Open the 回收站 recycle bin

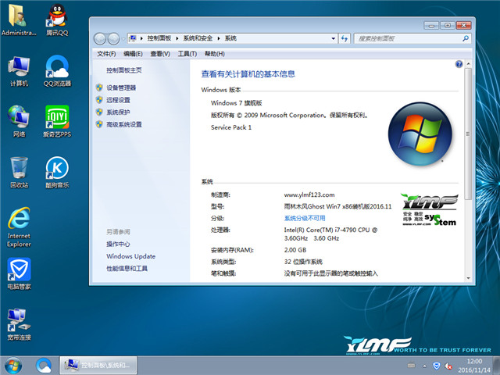tap(19, 172)
